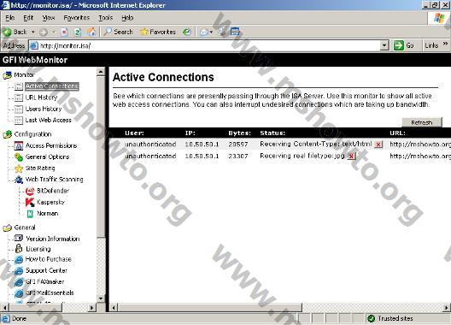Click the byte count 20597

pyautogui.click(x=237, y=145)
